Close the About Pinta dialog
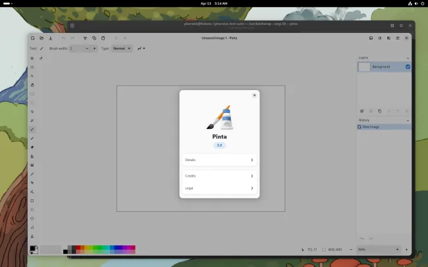This screenshot has height=267, width=428. click(254, 95)
